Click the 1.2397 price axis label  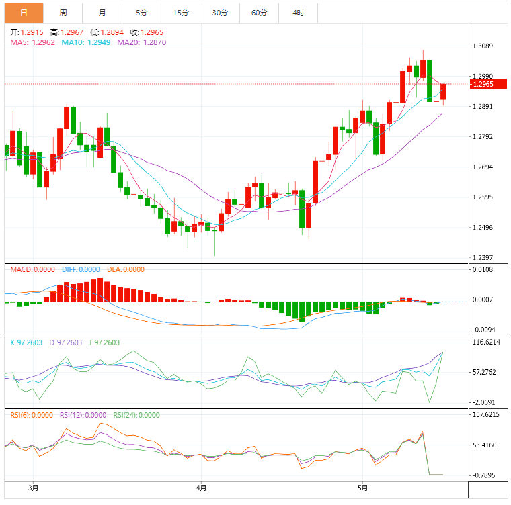pos(483,258)
